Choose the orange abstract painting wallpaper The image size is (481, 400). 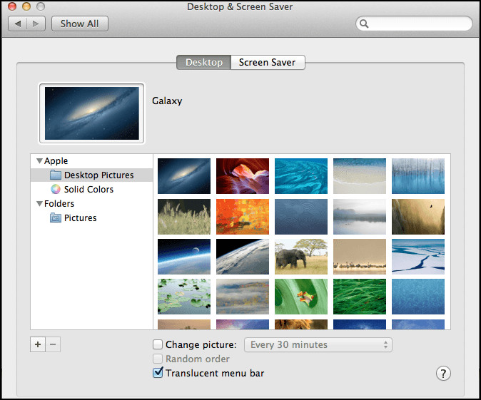(243, 217)
